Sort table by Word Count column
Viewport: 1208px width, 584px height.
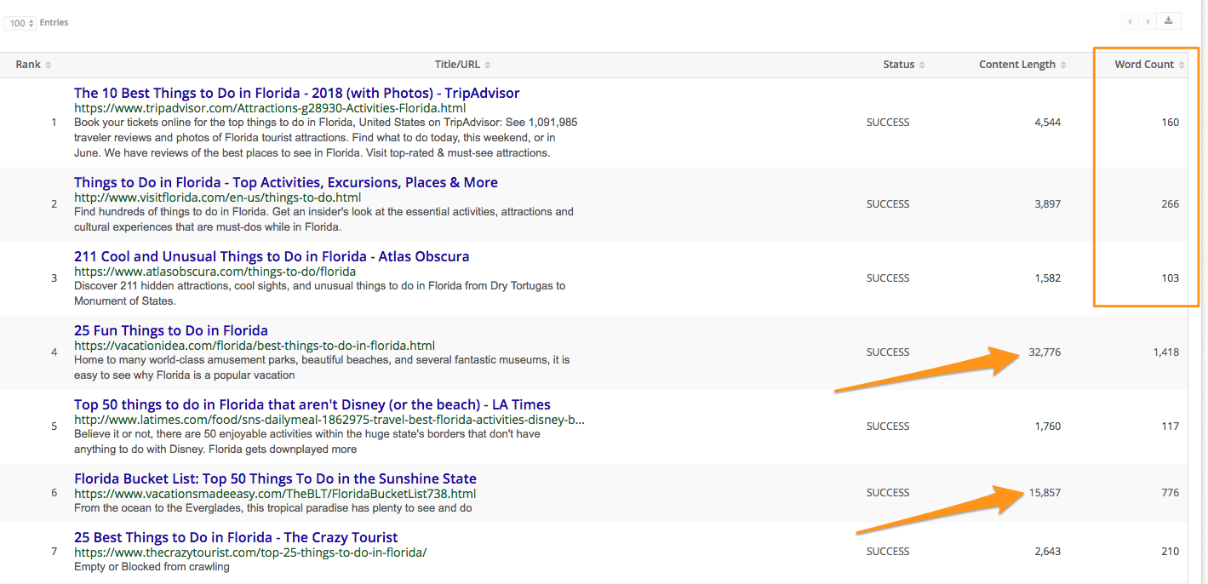click(x=1182, y=66)
